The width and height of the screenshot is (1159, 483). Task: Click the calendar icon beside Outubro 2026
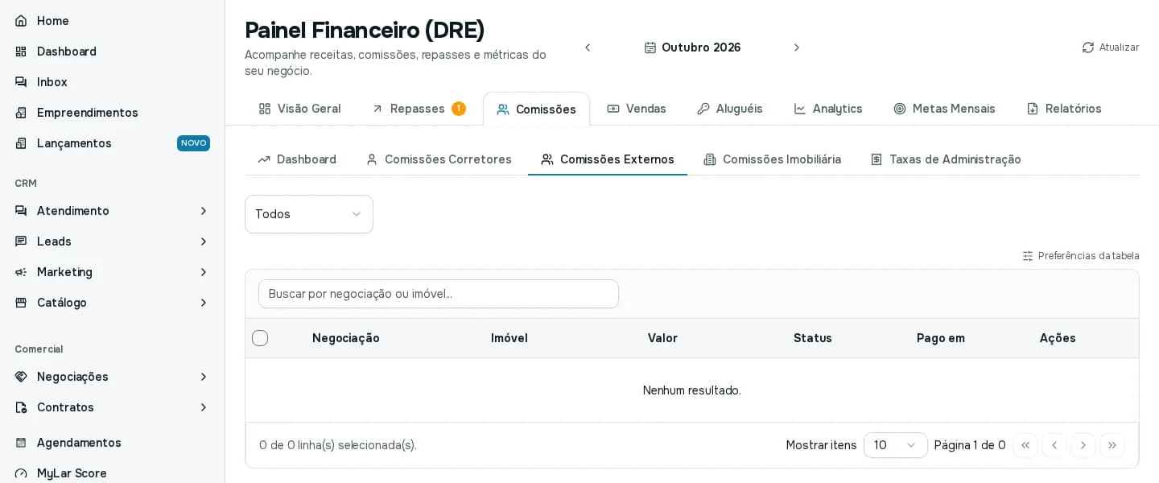pyautogui.click(x=650, y=47)
